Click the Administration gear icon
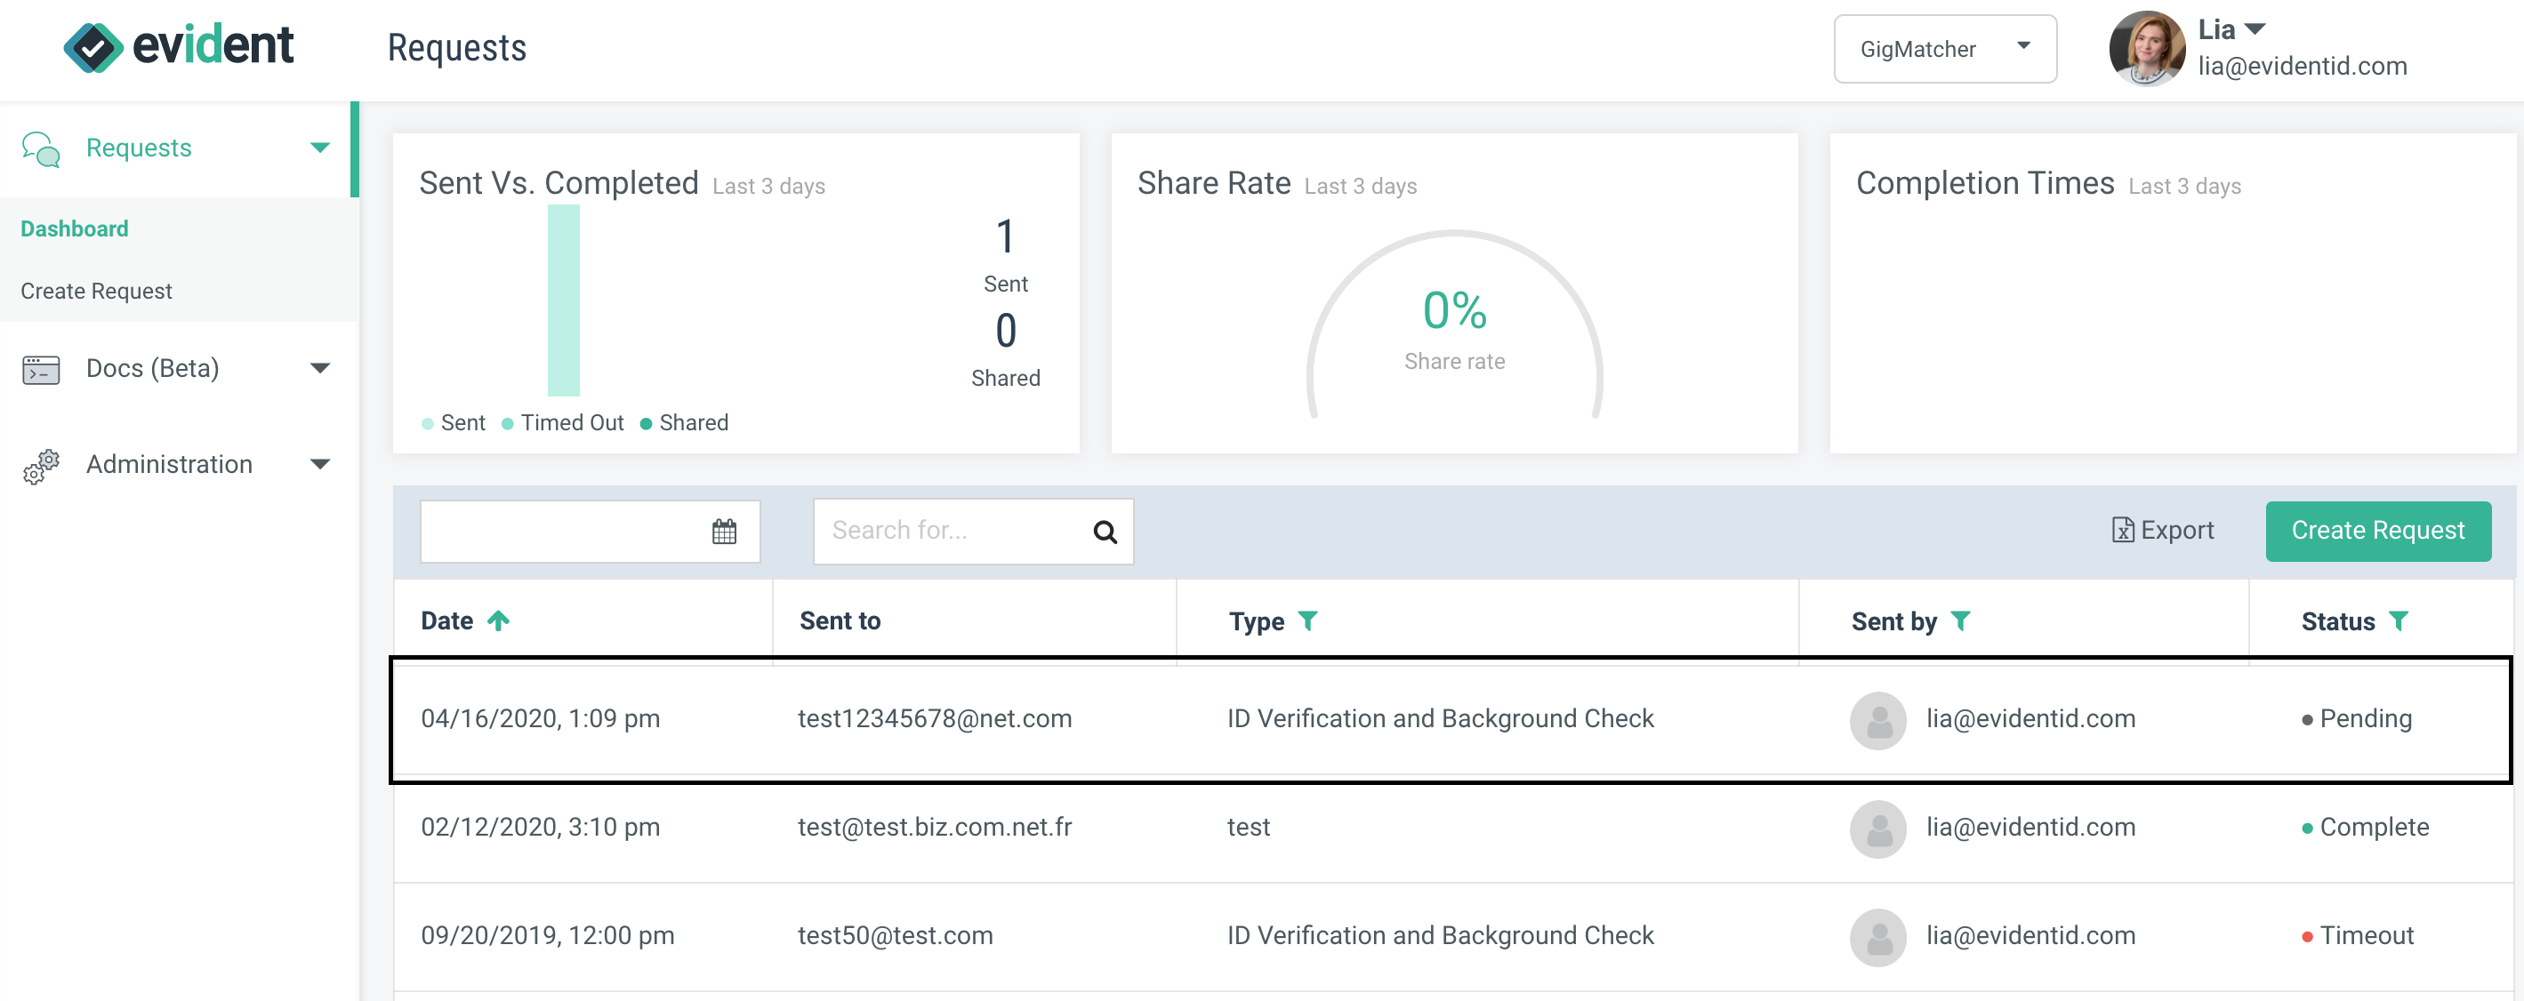Viewport: 2524px width, 1001px height. tap(39, 466)
